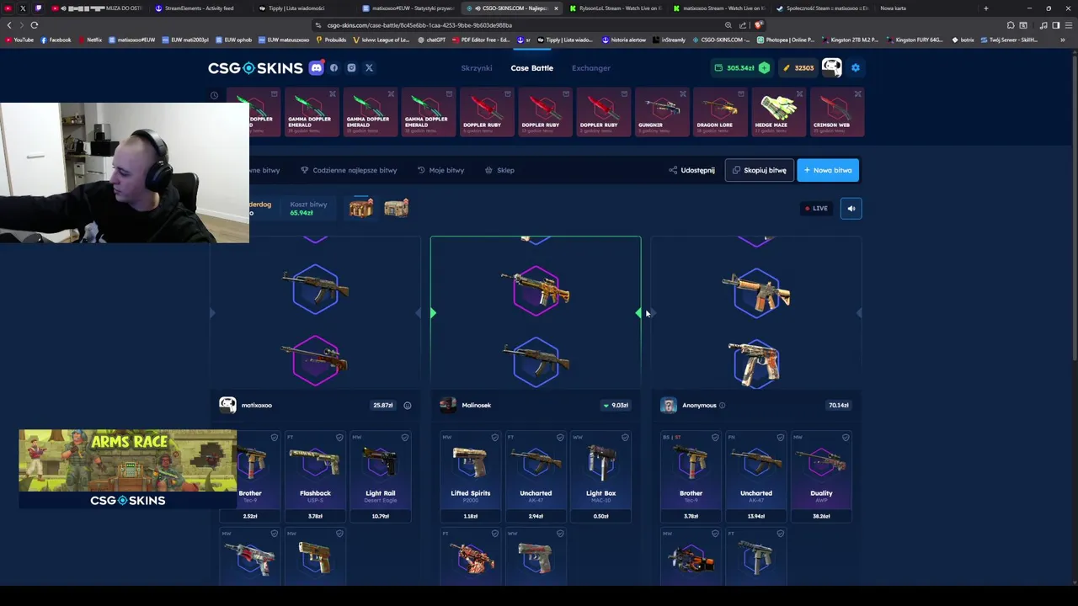Image resolution: width=1078 pixels, height=606 pixels.
Task: Click the Nowa bitwa button
Action: point(828,170)
